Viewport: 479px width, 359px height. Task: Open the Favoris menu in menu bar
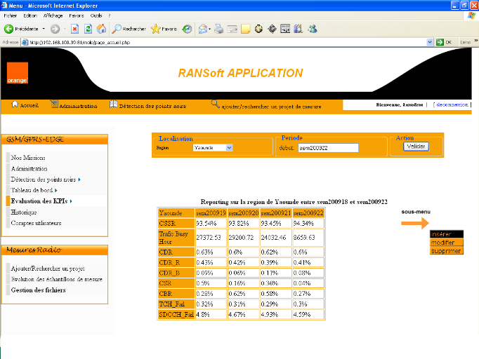point(76,15)
